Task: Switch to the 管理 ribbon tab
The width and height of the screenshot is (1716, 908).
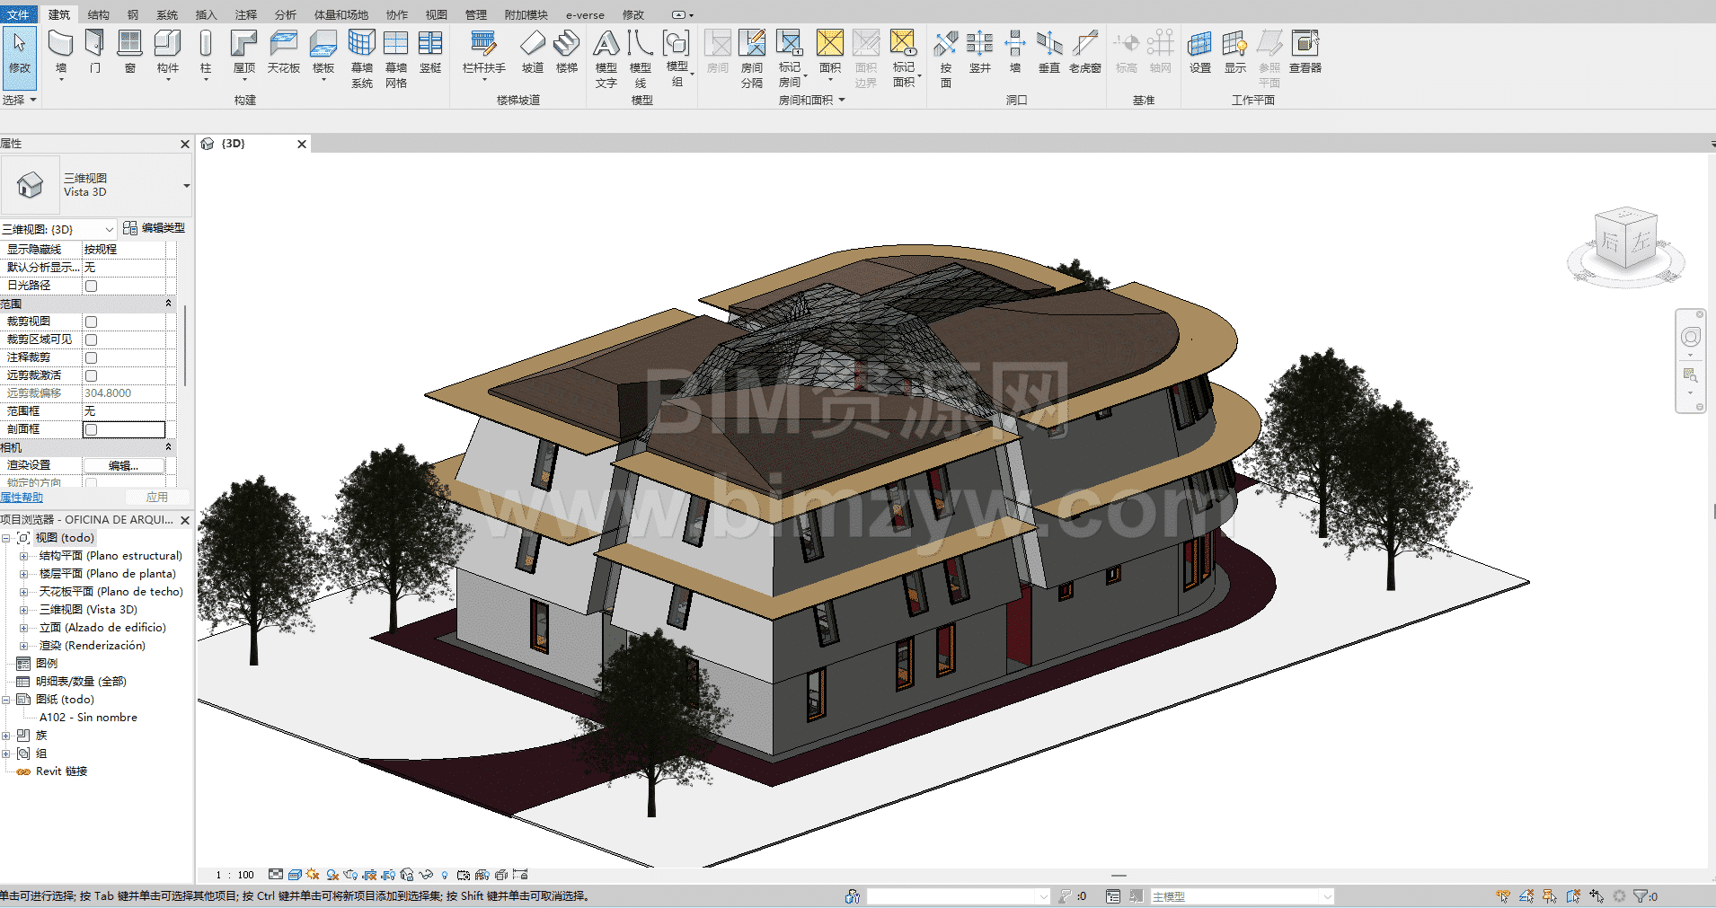Action: point(476,14)
